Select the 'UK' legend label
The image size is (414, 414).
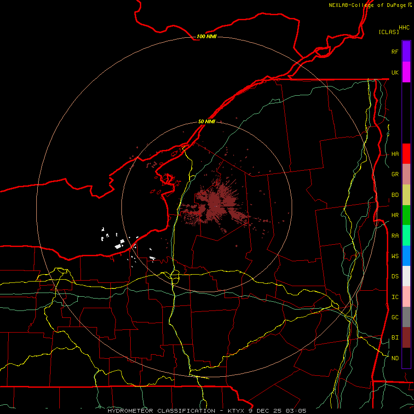[395, 72]
